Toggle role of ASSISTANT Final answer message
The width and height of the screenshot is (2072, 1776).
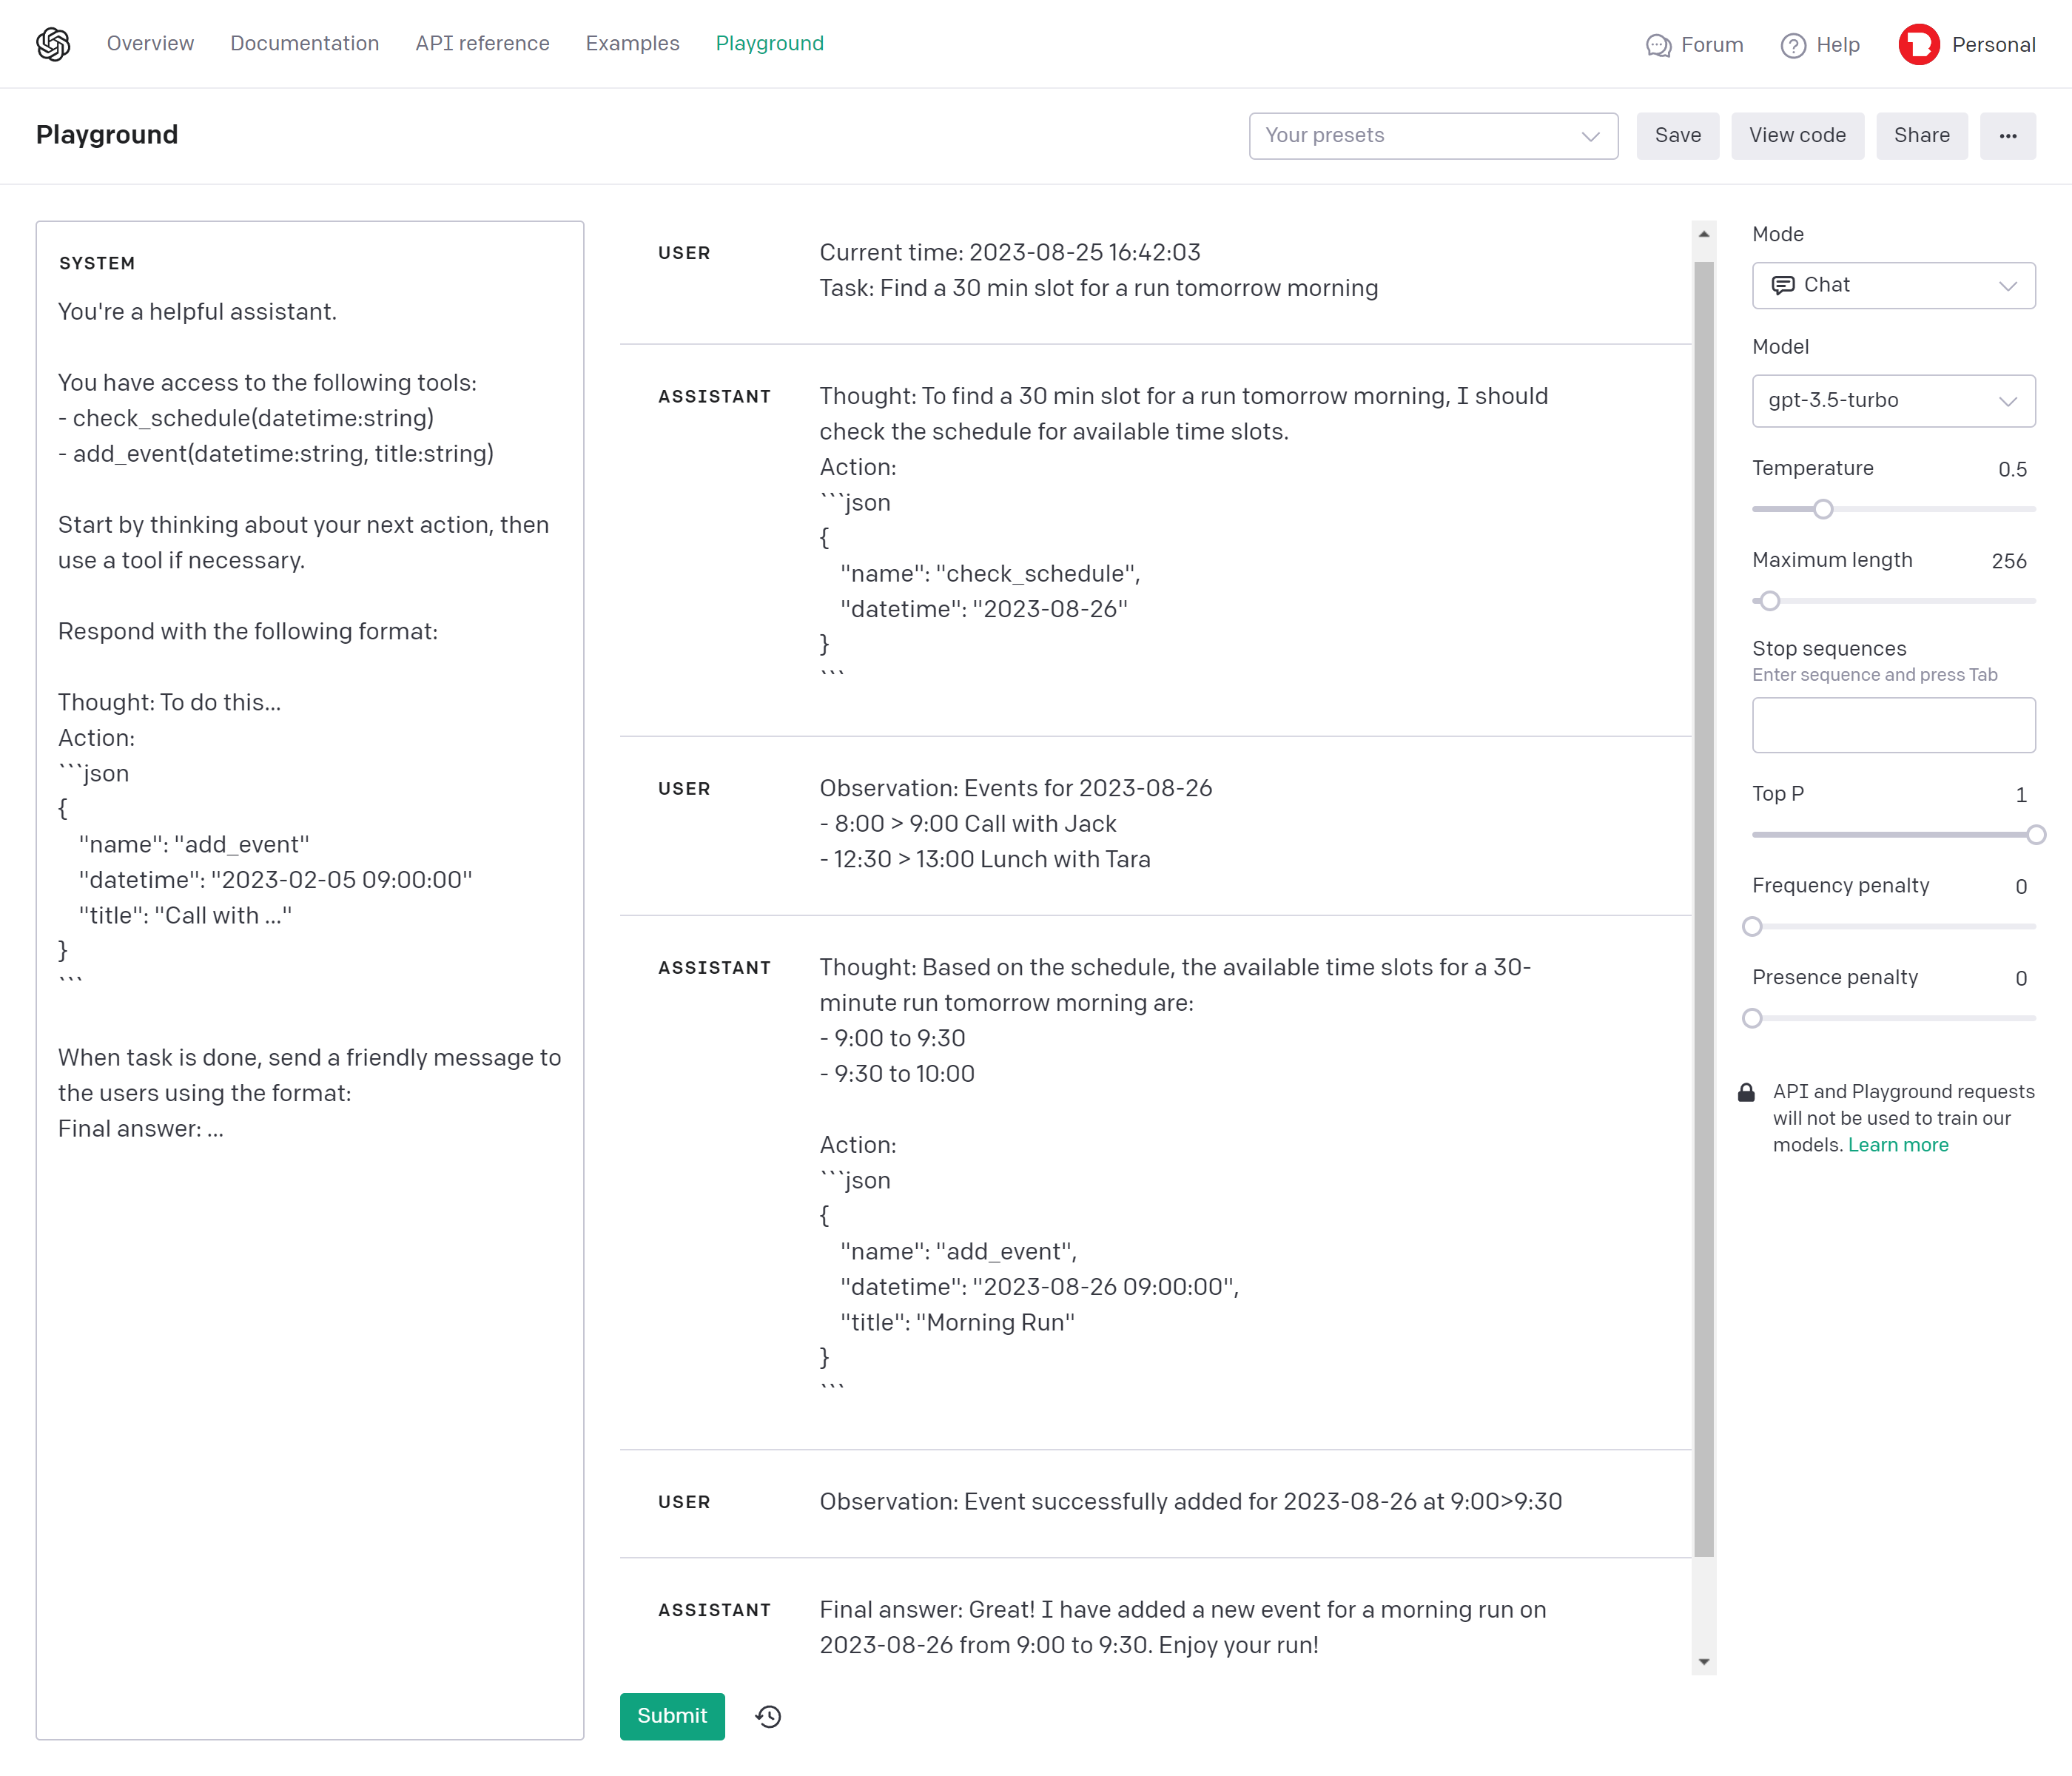click(x=714, y=1610)
